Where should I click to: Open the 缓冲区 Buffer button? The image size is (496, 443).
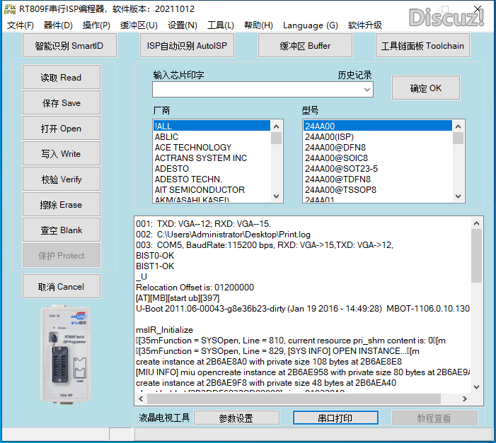pos(305,46)
